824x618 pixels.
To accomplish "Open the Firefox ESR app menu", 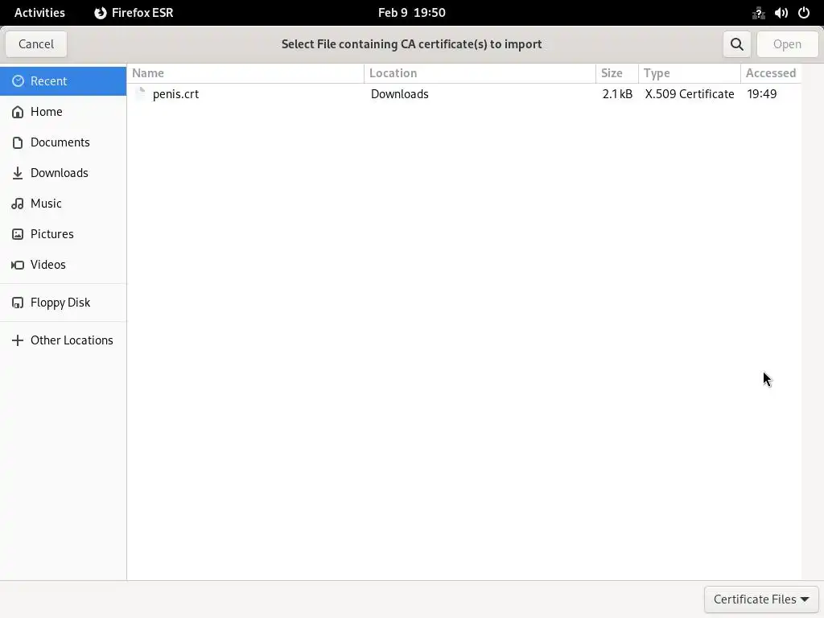I will click(x=134, y=13).
